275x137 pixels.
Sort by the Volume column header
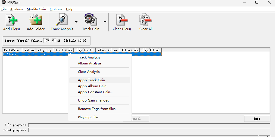tap(29, 50)
